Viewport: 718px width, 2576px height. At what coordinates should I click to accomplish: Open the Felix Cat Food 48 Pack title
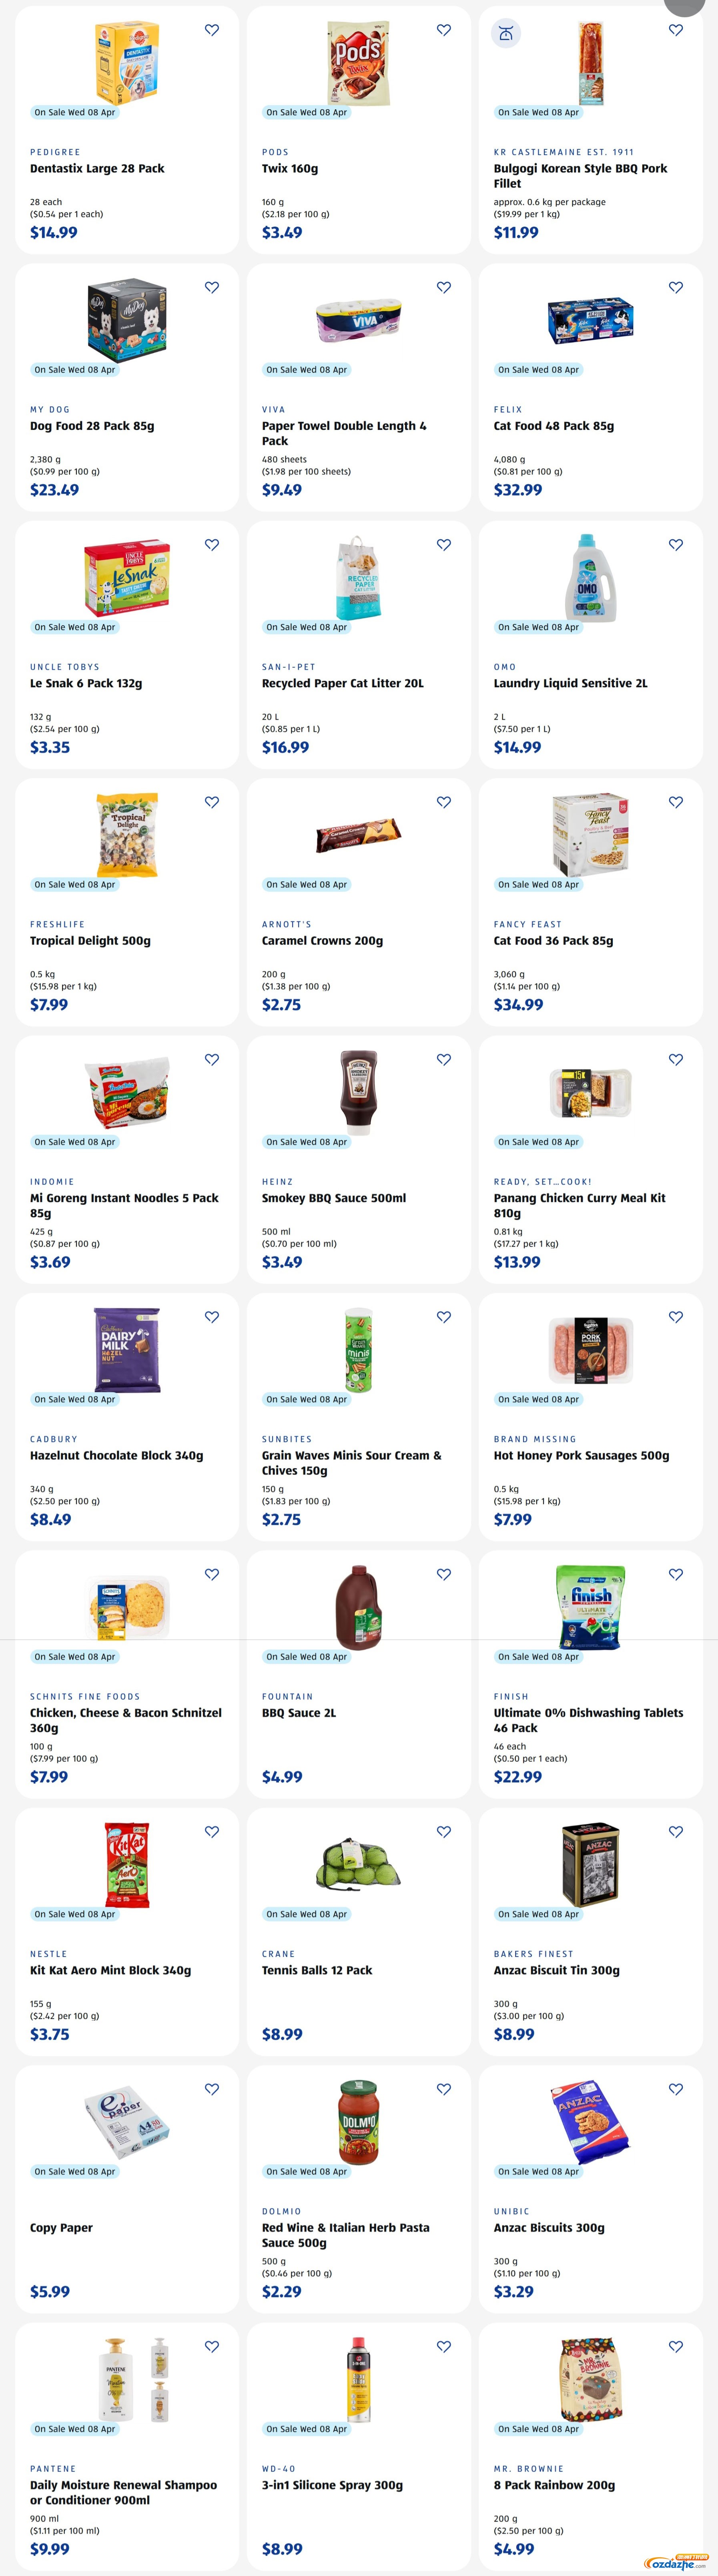[x=553, y=426]
